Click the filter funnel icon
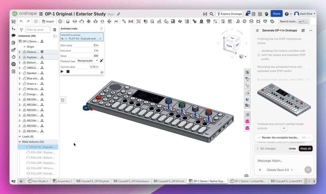The height and width of the screenshot is (194, 326). point(21,30)
